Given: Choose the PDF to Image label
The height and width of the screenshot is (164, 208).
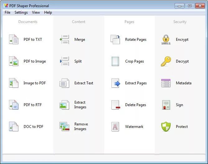Looking at the screenshot, I should coord(35,61).
